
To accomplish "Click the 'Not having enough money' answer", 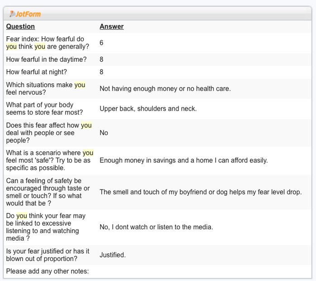I will point(165,88).
